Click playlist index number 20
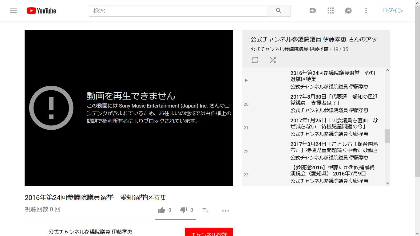 click(246, 104)
